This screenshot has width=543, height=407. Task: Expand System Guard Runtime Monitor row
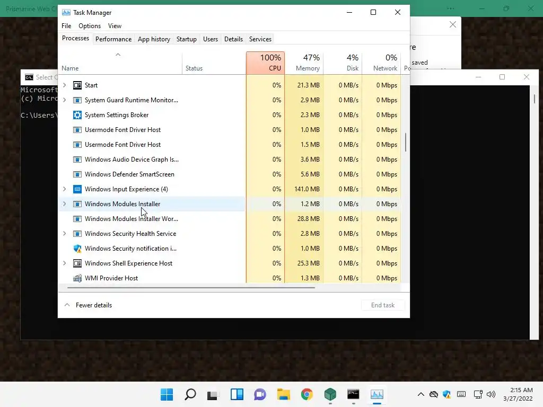point(64,100)
